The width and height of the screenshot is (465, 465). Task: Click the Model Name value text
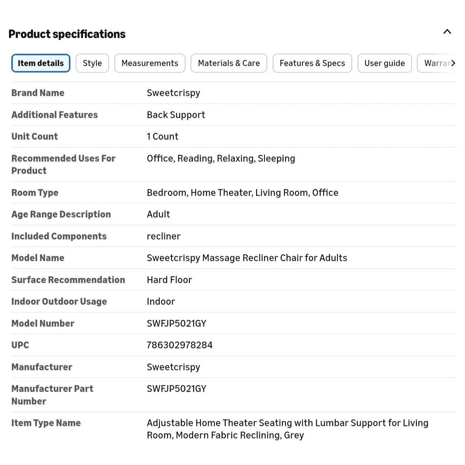(247, 258)
